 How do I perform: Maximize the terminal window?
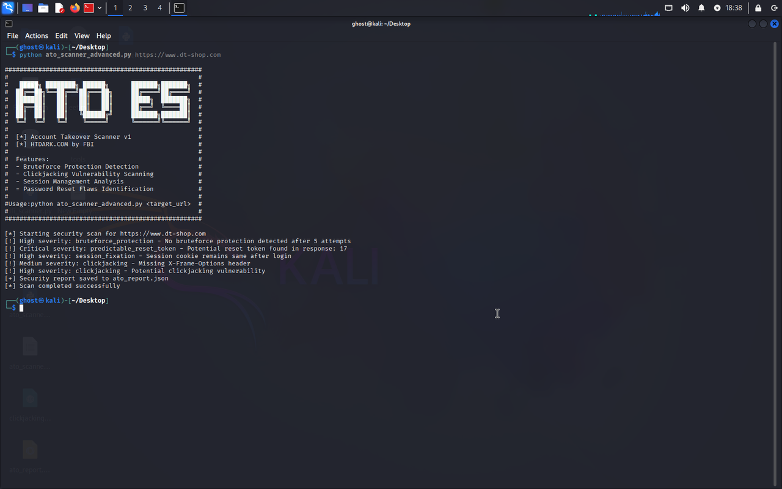[x=764, y=24]
